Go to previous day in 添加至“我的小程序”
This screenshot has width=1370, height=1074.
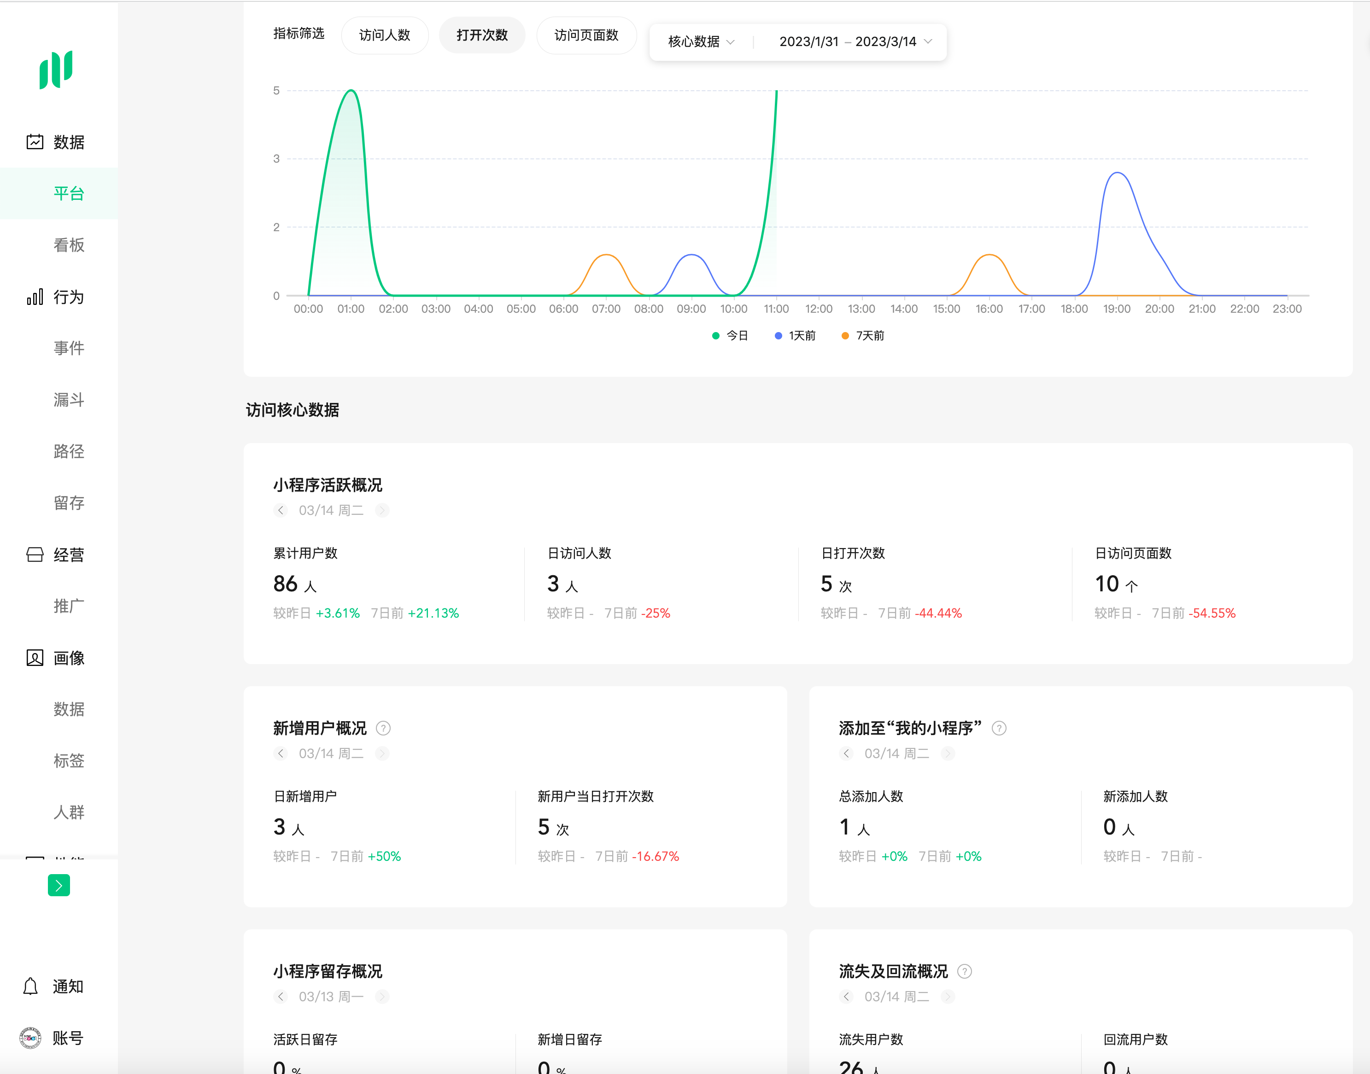coord(846,753)
